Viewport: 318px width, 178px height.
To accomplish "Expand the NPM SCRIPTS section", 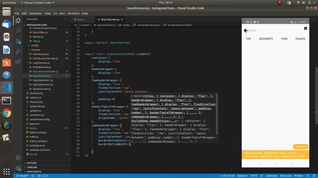I will 34,172.
